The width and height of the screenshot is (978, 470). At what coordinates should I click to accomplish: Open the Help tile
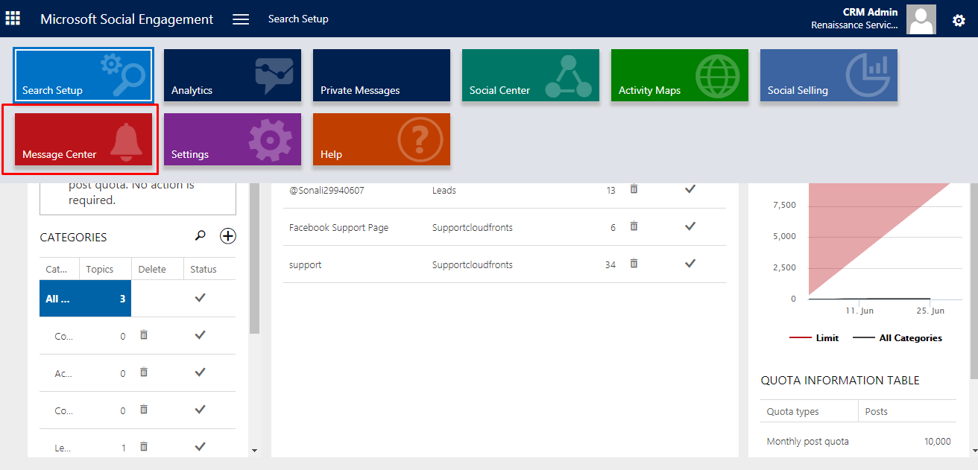pos(382,139)
